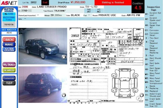Click the LAND CRUISER PRADO model name

click(52, 7)
